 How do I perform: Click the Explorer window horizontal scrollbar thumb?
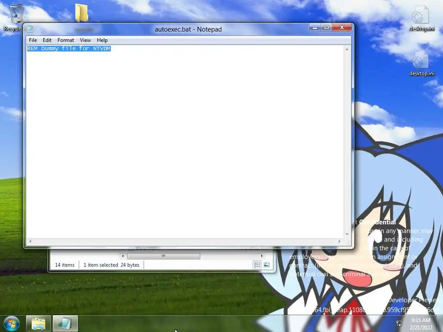(x=164, y=256)
